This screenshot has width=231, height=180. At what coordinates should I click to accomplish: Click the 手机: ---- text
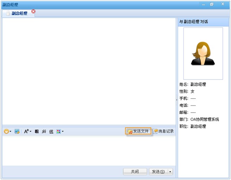[187, 98]
